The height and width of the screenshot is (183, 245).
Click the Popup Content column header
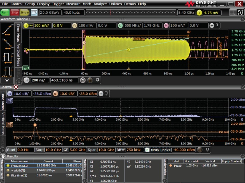(x=231, y=161)
